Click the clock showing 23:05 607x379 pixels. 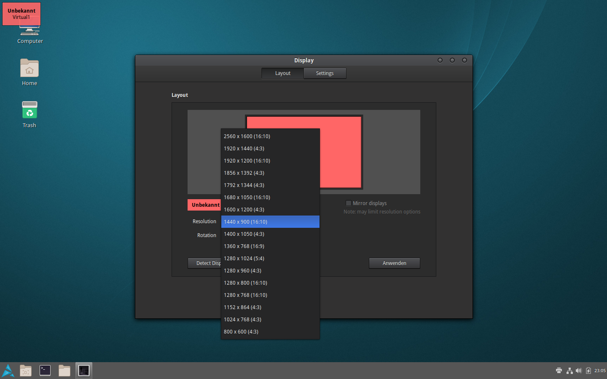tap(600, 371)
